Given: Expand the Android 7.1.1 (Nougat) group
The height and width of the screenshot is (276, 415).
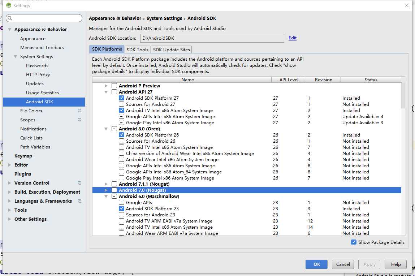Looking at the screenshot, I should click(x=106, y=184).
